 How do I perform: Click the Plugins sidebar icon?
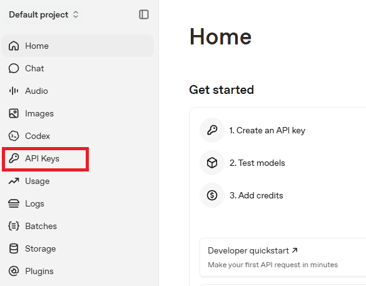click(14, 271)
